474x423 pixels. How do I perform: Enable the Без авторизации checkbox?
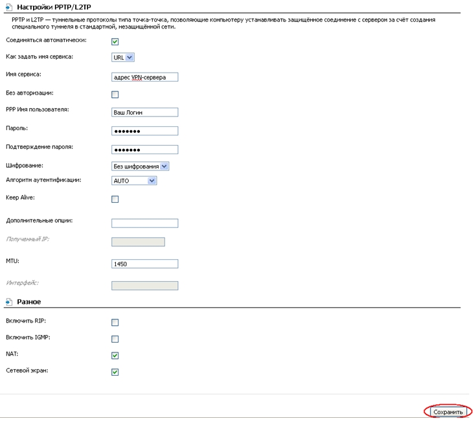click(115, 95)
